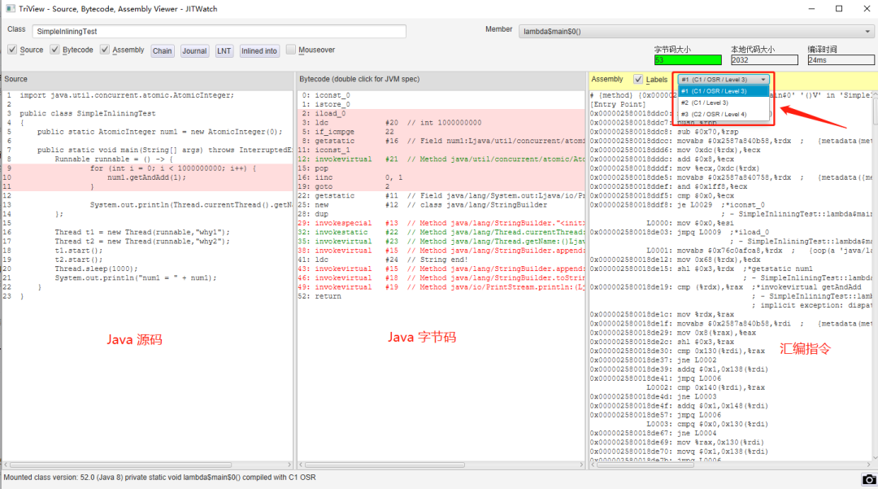The width and height of the screenshot is (878, 489).
Task: Select #2 (C1 / Level 3) compilation
Action: pyautogui.click(x=724, y=103)
